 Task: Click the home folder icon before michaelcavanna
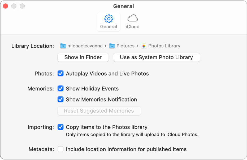click(63, 46)
